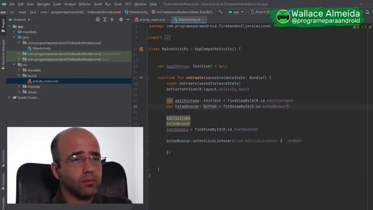373x210 pixels.
Task: Open the Analyze menu
Action: (x=70, y=4)
